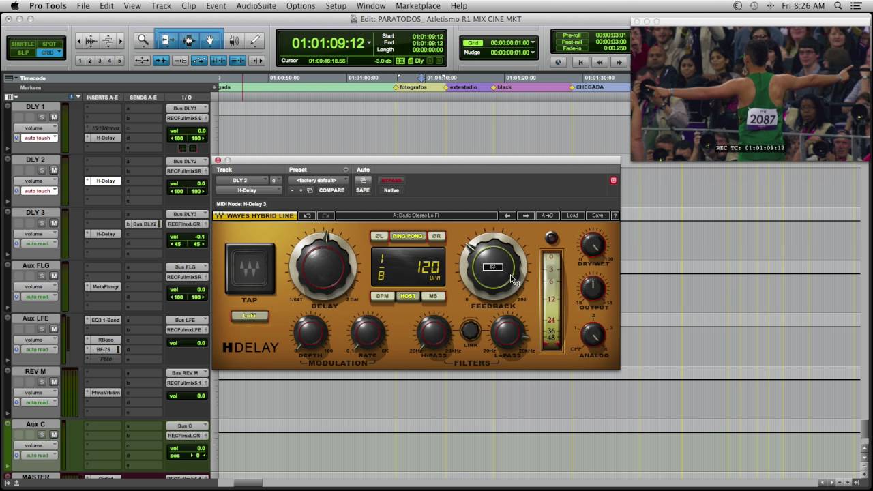Screen dimensions: 873x491
Task: Open the Marketplace menu
Action: [x=418, y=5]
